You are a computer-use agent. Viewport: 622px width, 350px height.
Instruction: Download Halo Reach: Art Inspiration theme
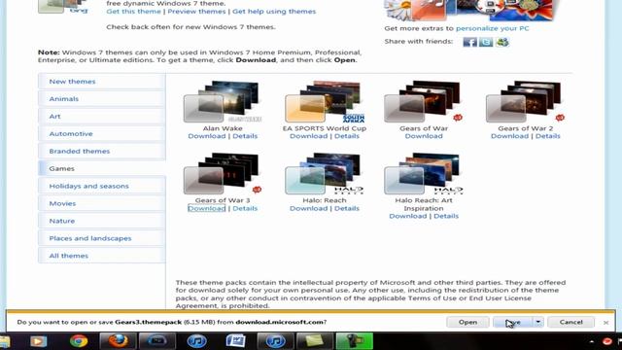[x=408, y=216]
